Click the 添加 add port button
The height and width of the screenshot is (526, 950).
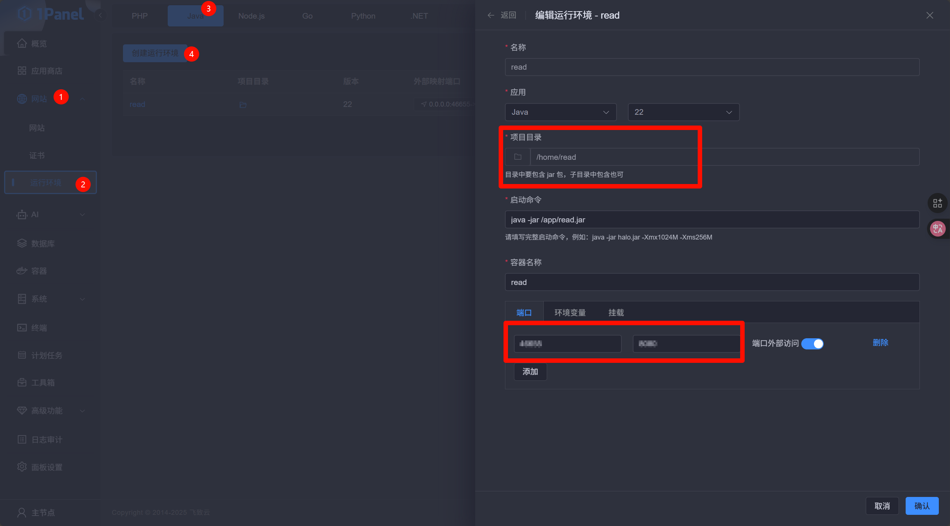tap(530, 371)
